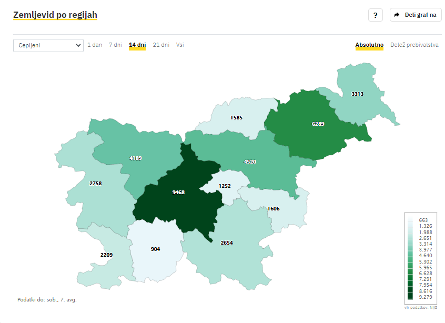Image resolution: width=445 pixels, height=323 pixels.
Task: Click the share arrow icon
Action: pos(397,15)
